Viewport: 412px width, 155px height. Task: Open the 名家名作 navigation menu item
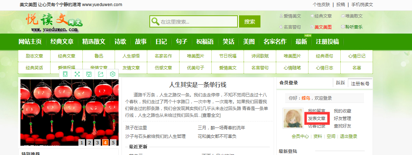coord(275,41)
